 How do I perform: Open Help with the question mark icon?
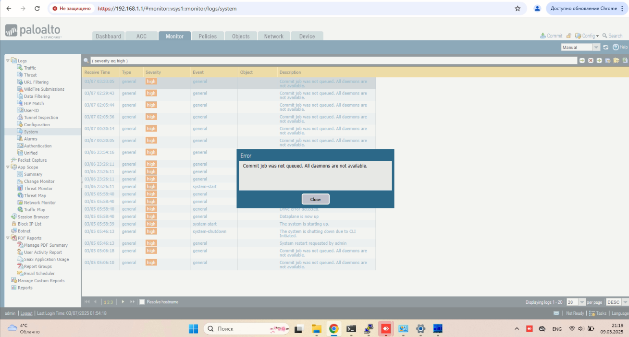pyautogui.click(x=616, y=47)
